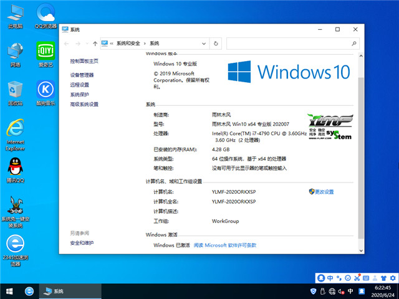Toggle punctuation mode on IME toolbar
The width and height of the screenshot is (399, 299).
click(x=339, y=278)
